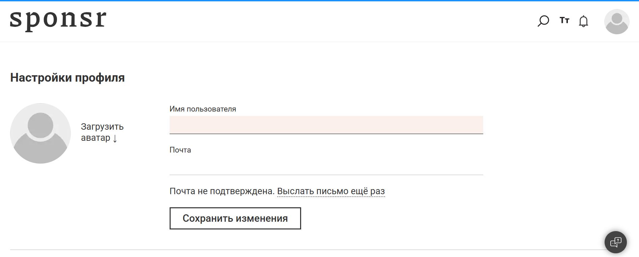The height and width of the screenshot is (257, 639).
Task: Click the large avatar placeholder circle
Action: point(40,133)
